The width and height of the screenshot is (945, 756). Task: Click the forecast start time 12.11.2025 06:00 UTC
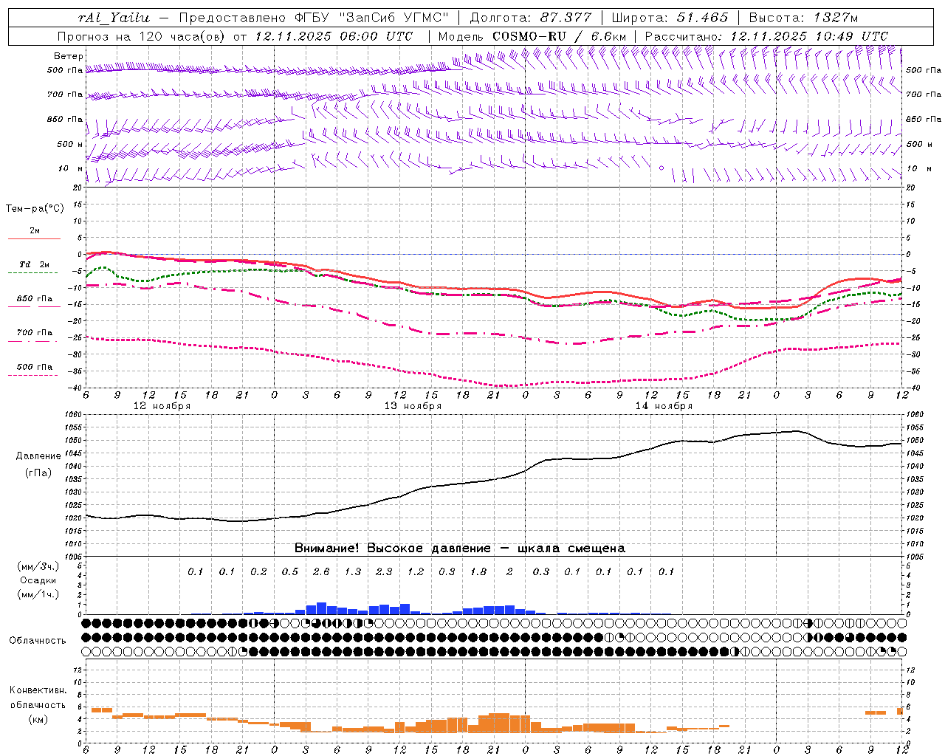334,36
